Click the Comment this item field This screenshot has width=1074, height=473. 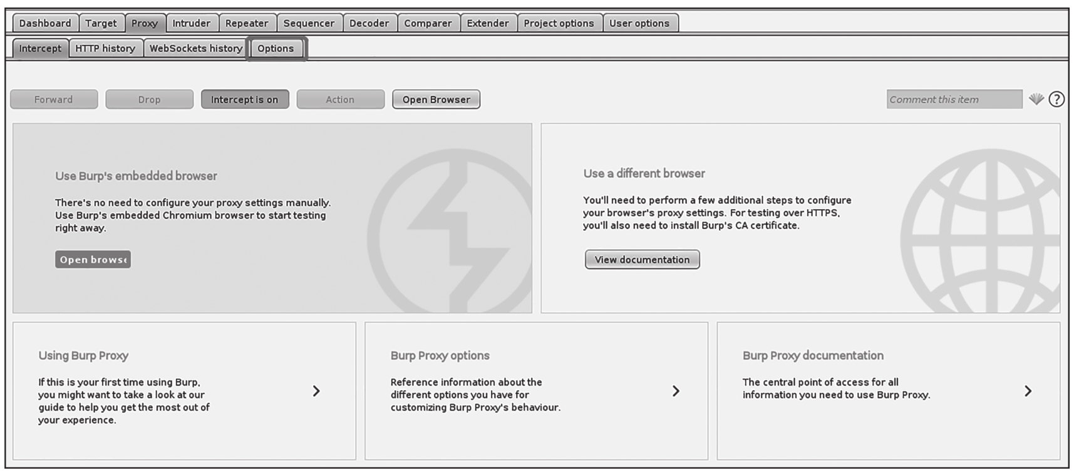954,99
